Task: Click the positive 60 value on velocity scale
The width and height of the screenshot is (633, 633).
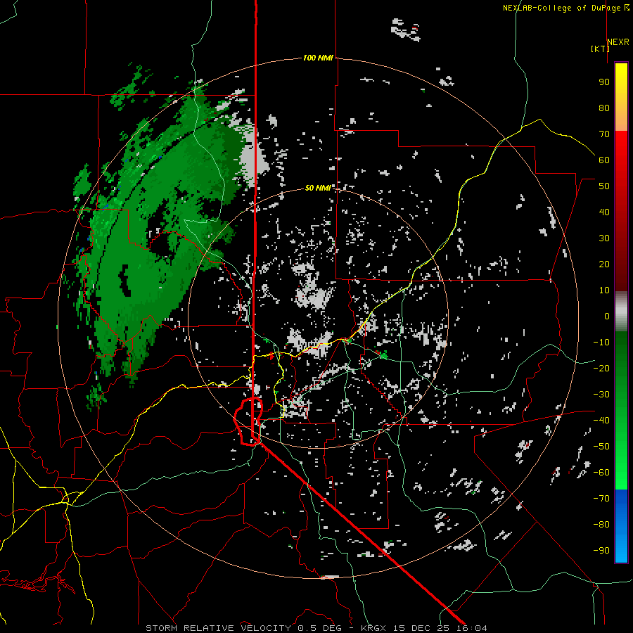Action: click(604, 160)
